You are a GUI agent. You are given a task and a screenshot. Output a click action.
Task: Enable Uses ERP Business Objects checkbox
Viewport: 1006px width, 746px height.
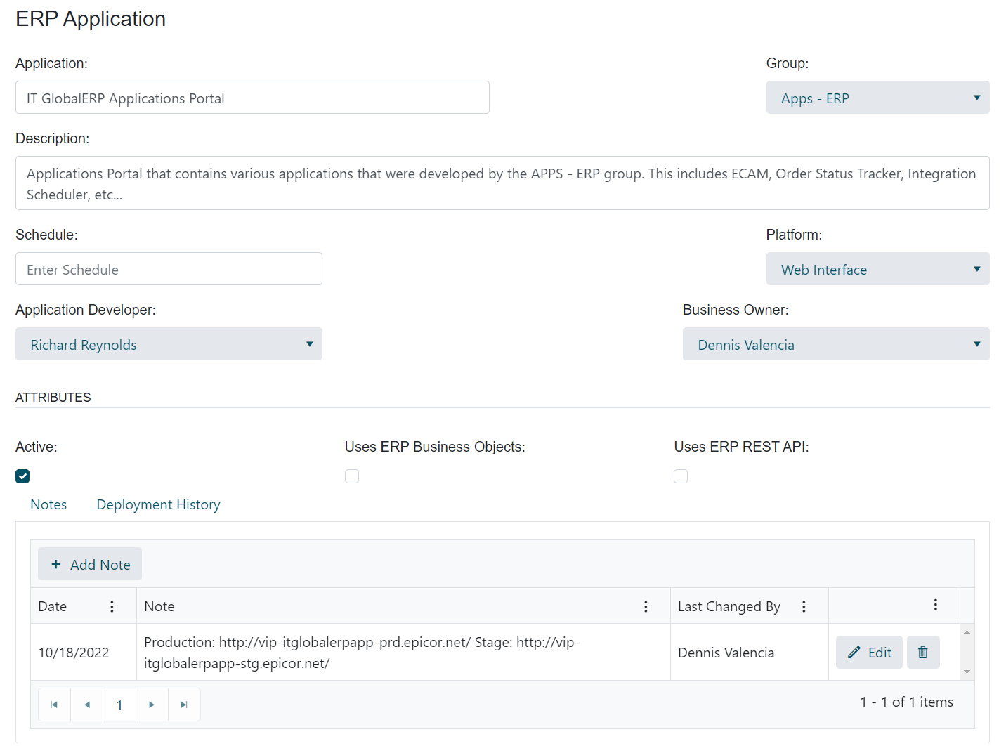pos(352,476)
